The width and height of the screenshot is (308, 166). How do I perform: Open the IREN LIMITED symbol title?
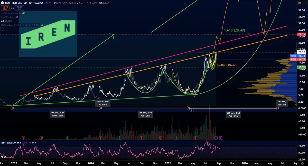pos(24,3)
